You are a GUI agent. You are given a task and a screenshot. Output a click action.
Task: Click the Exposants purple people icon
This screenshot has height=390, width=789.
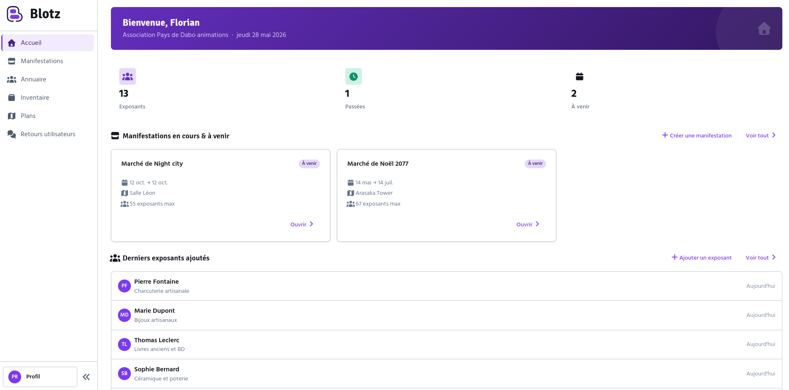click(128, 76)
